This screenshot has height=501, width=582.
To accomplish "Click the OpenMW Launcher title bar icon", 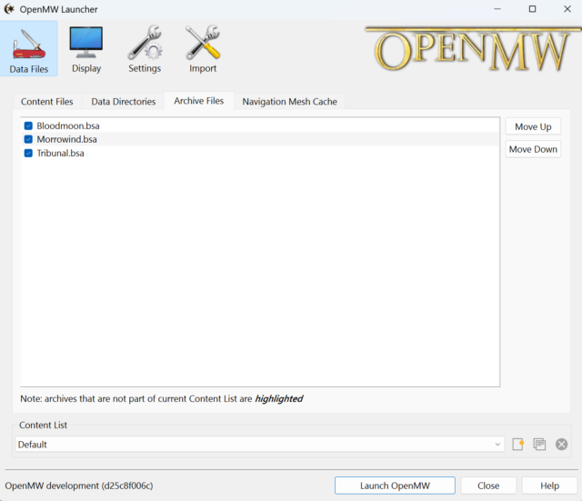I will click(10, 9).
